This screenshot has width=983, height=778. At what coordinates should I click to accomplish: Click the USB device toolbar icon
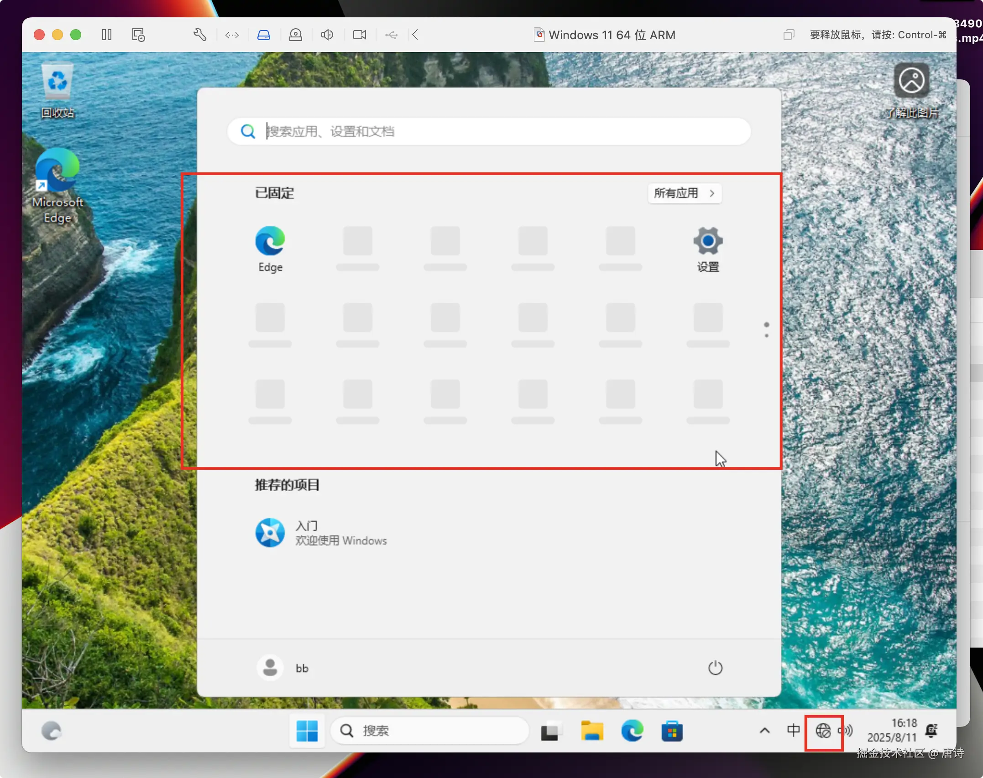pos(391,35)
